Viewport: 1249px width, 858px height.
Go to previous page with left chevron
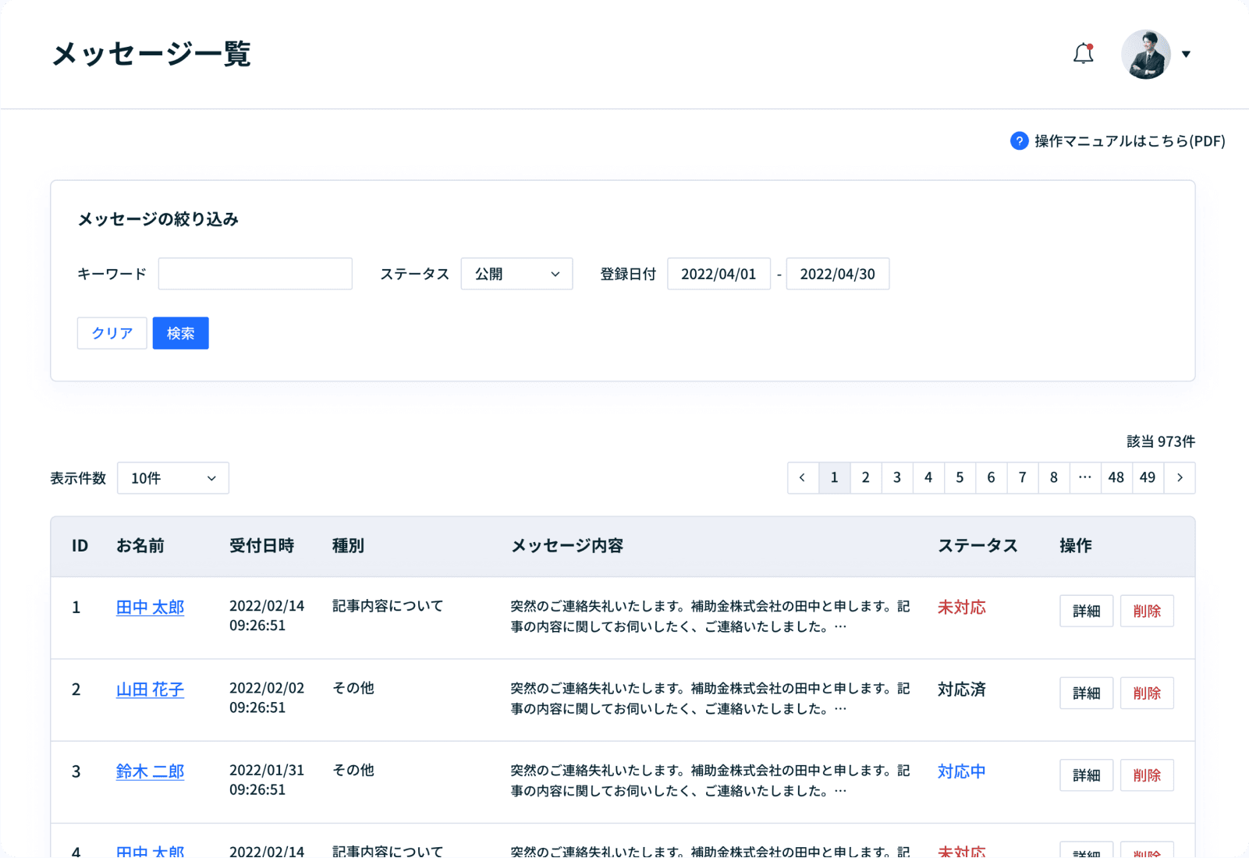point(803,477)
